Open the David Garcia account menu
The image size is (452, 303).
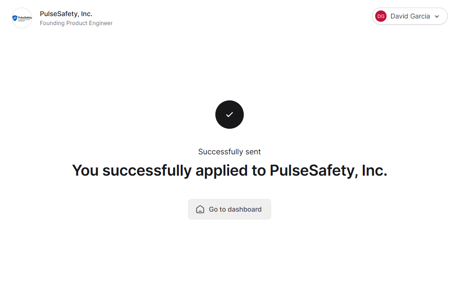pos(409,16)
